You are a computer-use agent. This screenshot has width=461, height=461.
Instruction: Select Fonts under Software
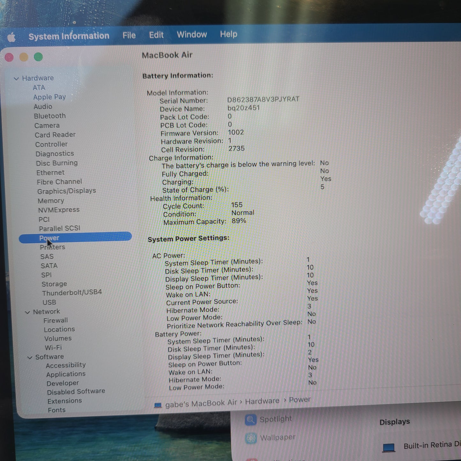click(56, 410)
